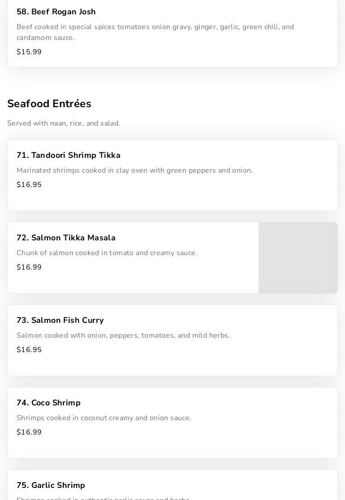The image size is (345, 500).
Task: Choose the Salmon Fish Curry title
Action: (x=60, y=320)
